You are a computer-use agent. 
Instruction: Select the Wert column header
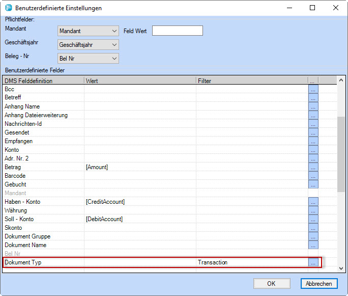[140, 80]
